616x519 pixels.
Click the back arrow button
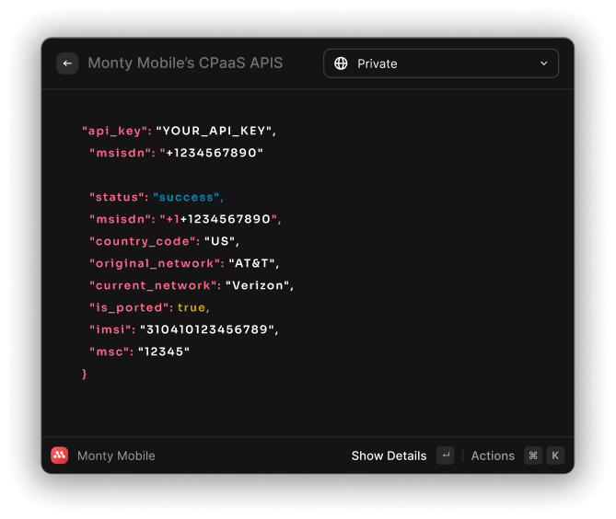point(67,63)
